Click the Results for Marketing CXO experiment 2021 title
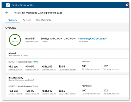Screen dimensions: 131x102 38,13
